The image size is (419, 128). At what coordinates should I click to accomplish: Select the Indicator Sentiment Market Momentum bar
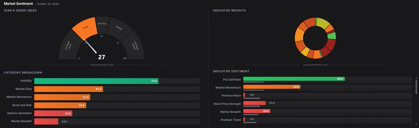272,87
